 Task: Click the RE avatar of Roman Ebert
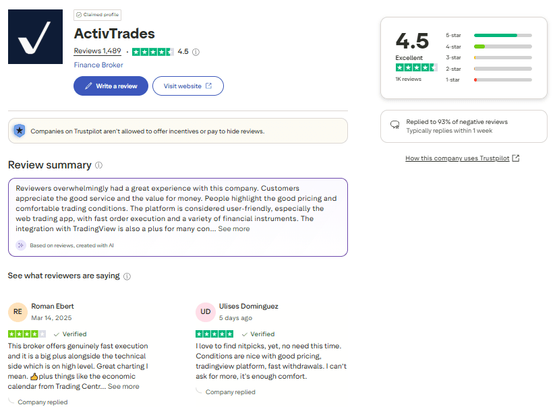pos(18,312)
